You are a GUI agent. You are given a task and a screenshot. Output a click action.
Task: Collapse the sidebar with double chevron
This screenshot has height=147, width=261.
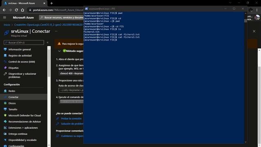[x=48, y=42]
